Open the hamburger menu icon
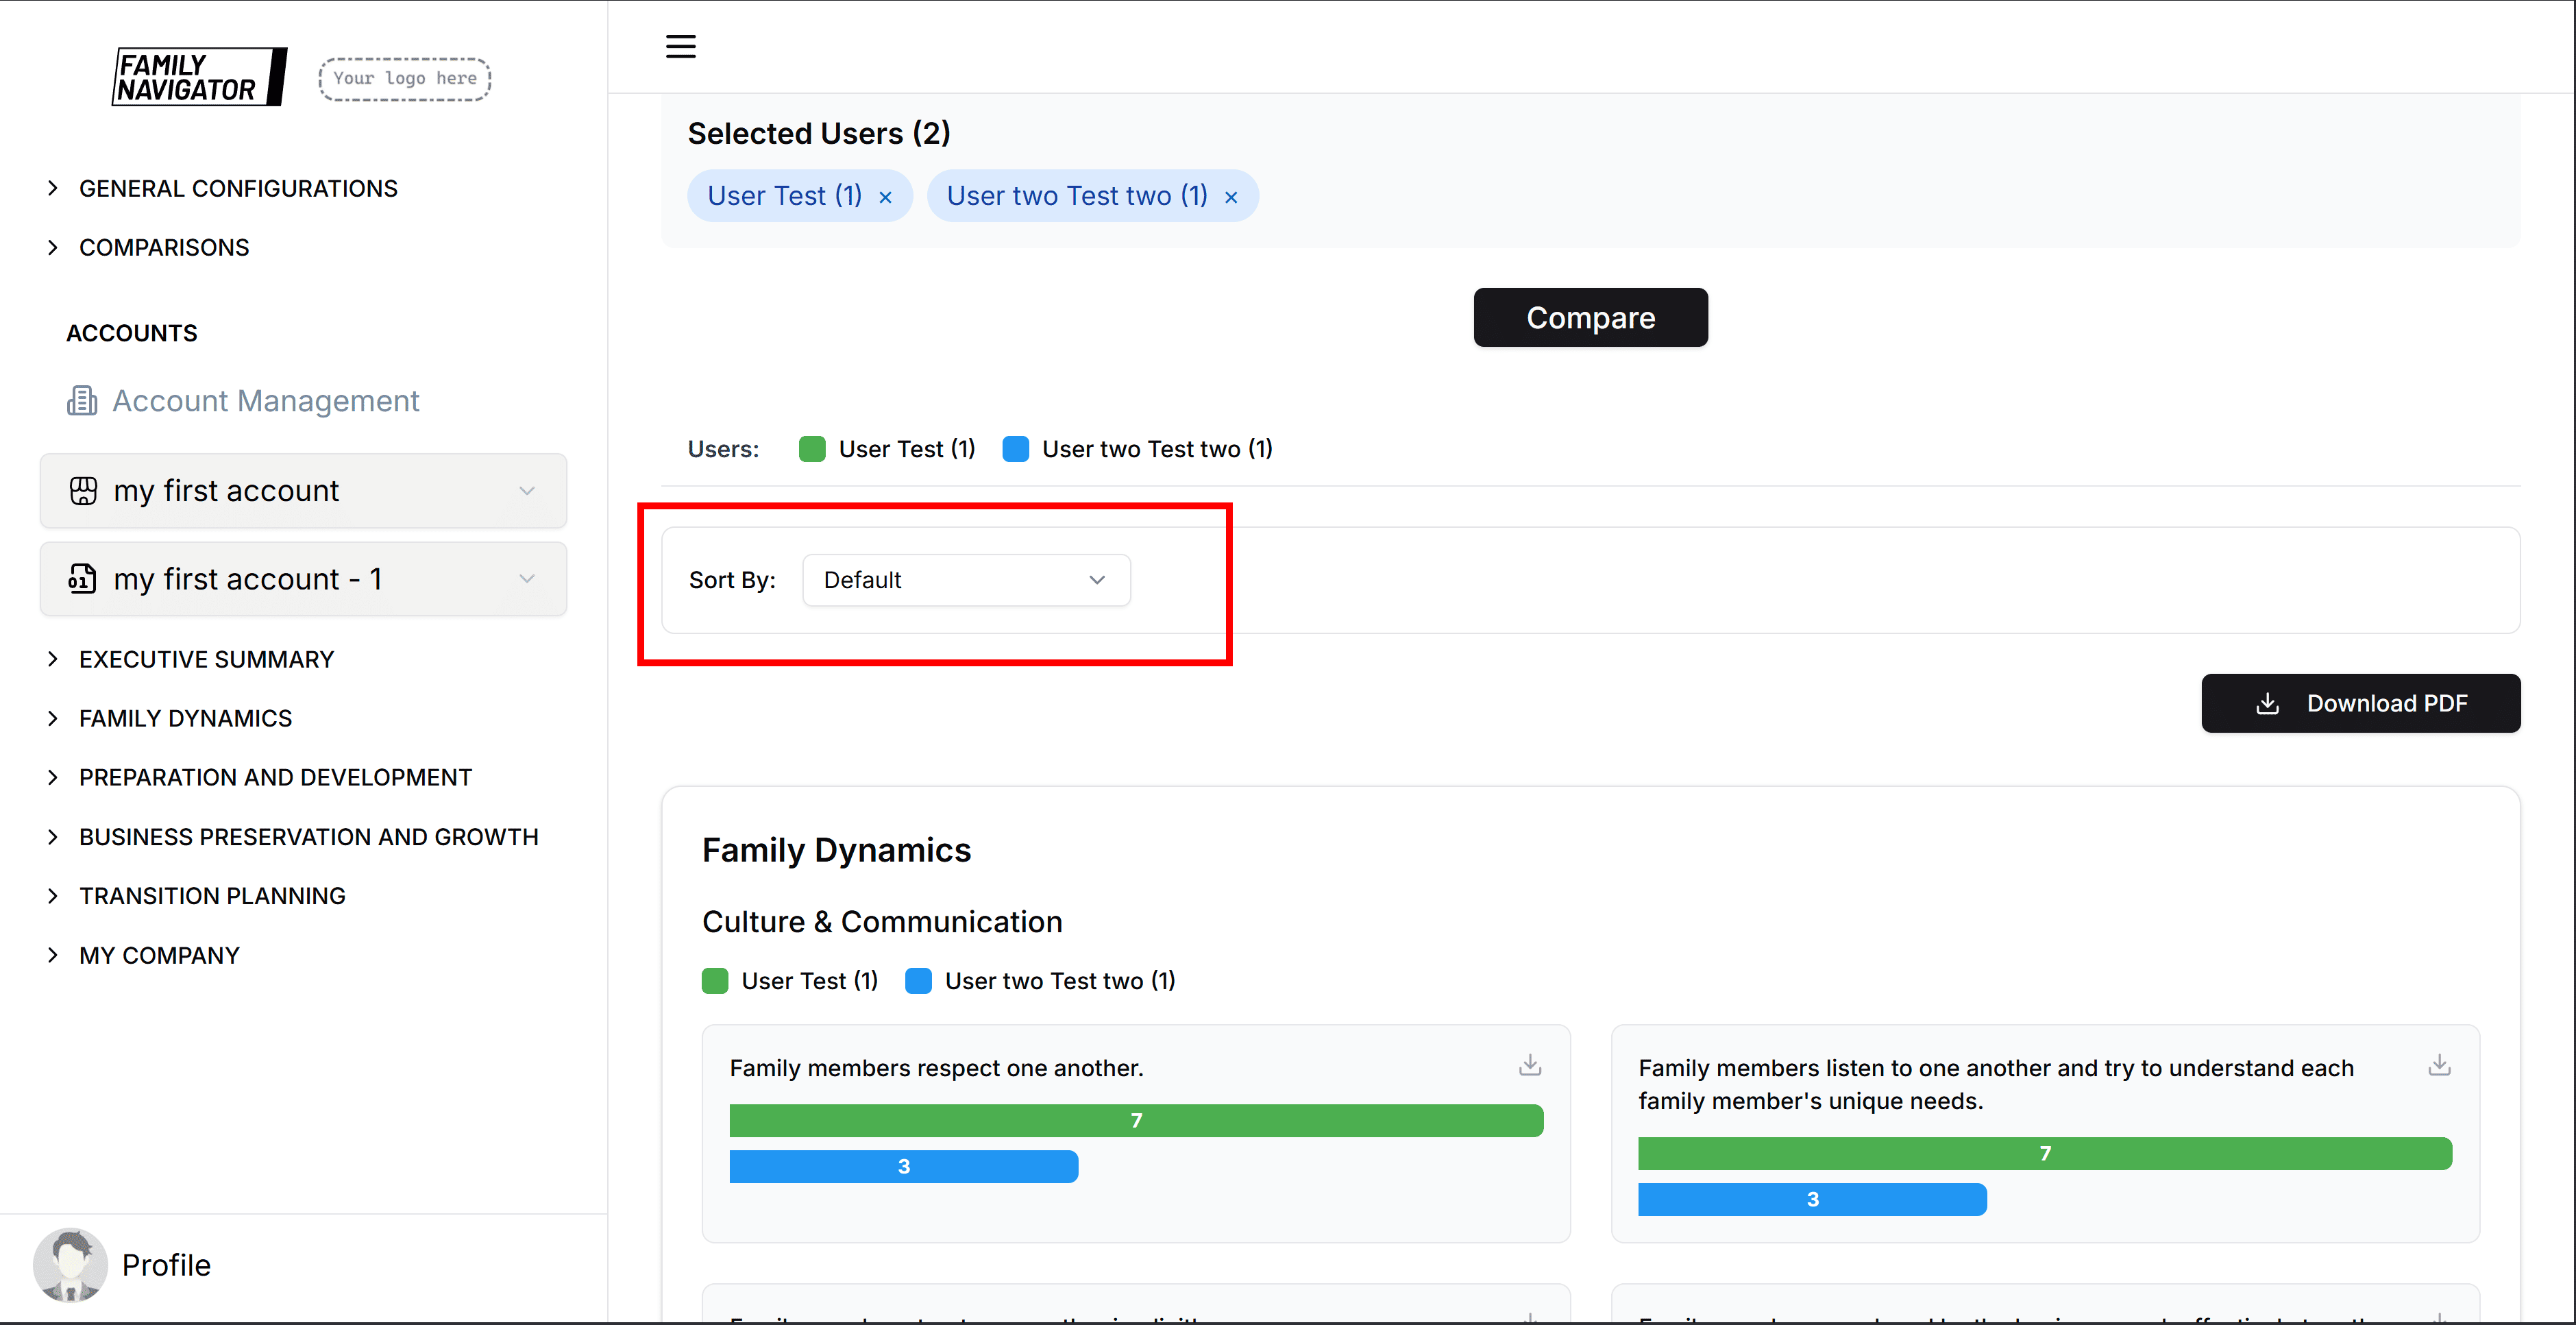 (x=680, y=46)
